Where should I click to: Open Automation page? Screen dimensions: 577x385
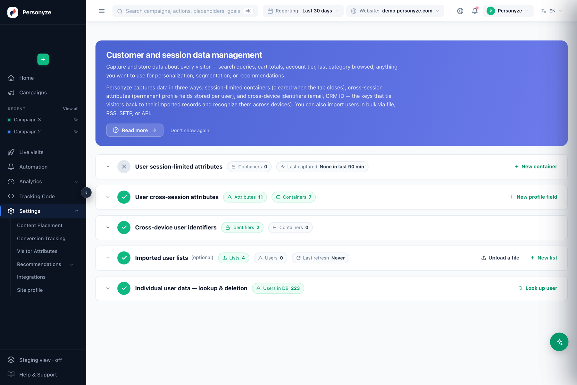(43, 167)
